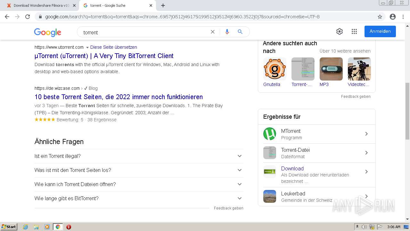Start voice search with the microphone icon
This screenshot has width=410, height=231.
[227, 32]
